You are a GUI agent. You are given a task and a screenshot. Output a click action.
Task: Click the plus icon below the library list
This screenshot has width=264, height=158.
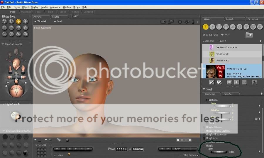[237, 82]
